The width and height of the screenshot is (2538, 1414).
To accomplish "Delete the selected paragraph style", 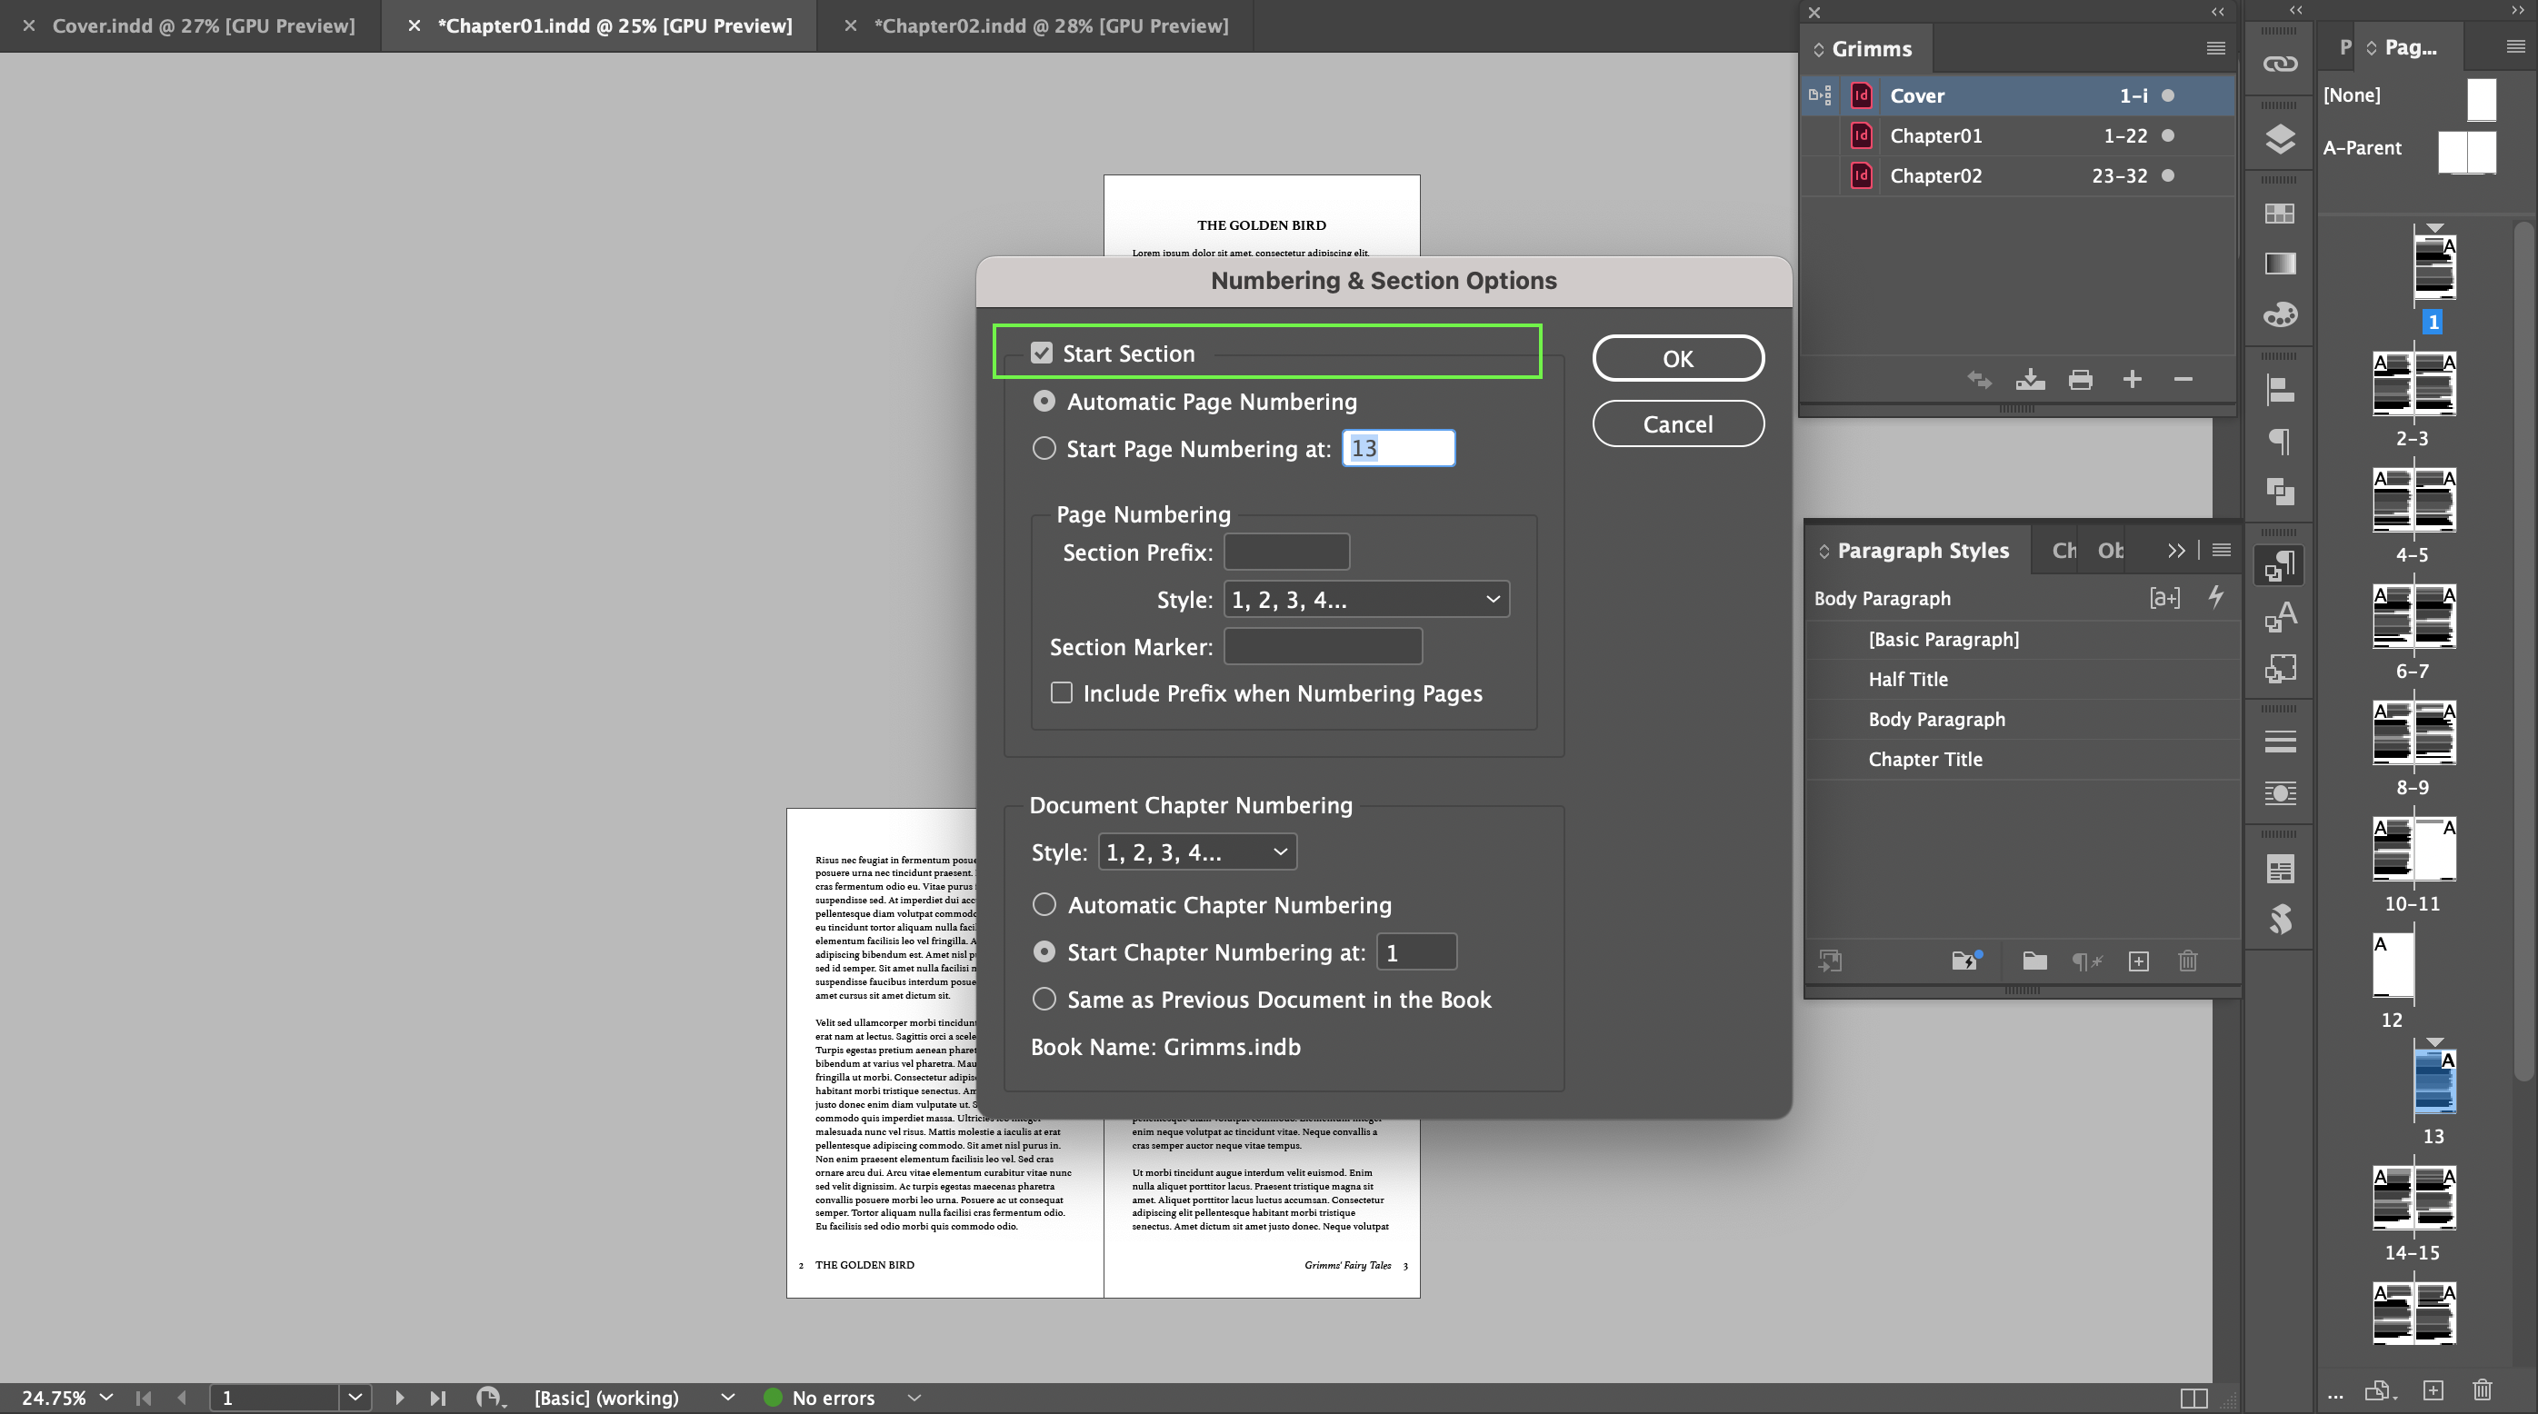I will (x=2187, y=961).
